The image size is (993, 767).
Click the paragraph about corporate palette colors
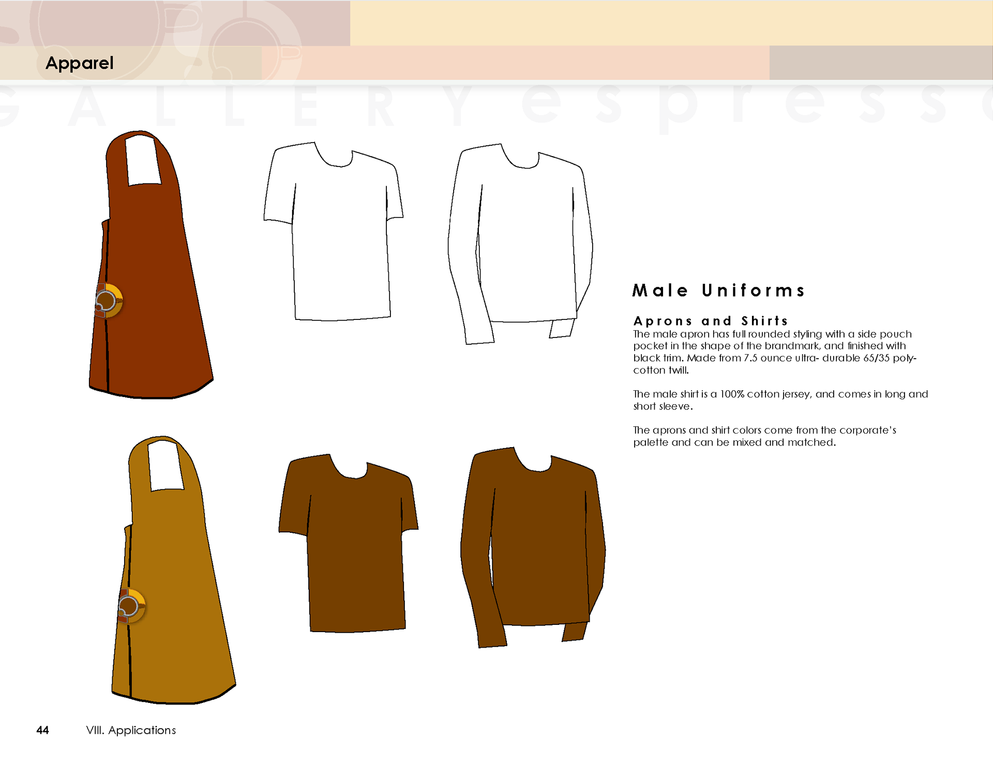point(764,436)
